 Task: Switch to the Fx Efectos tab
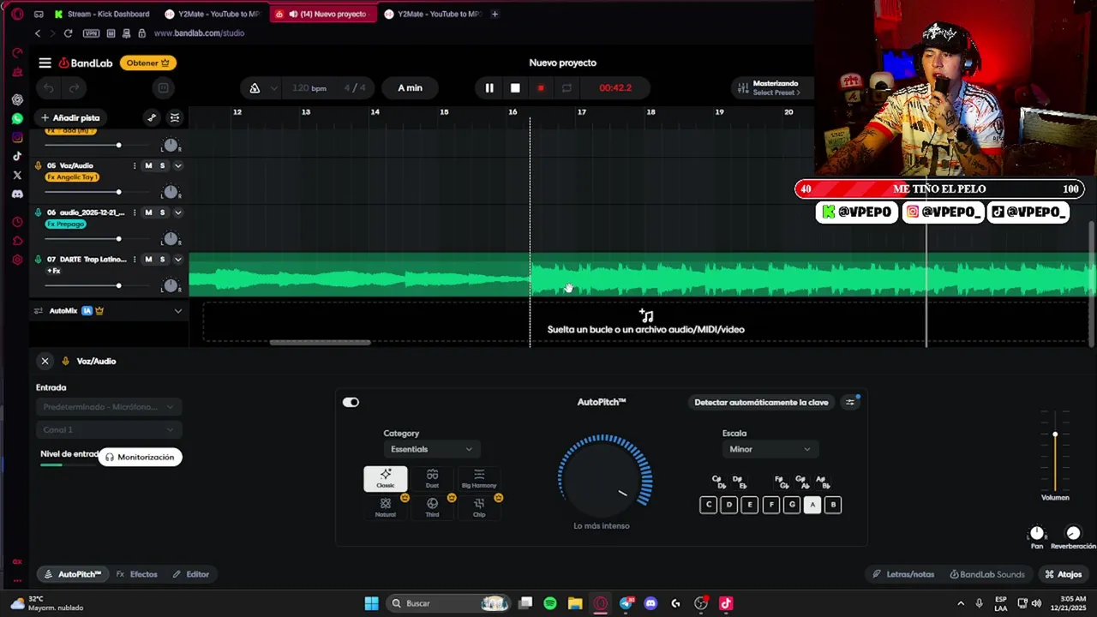point(137,574)
